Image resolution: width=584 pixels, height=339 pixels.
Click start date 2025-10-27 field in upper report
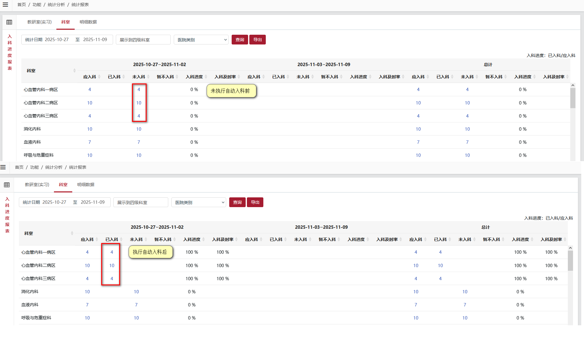pyautogui.click(x=57, y=40)
